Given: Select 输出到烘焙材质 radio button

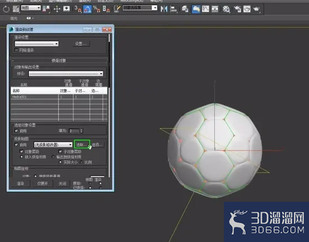Looking at the screenshot, I should pos(53,157).
